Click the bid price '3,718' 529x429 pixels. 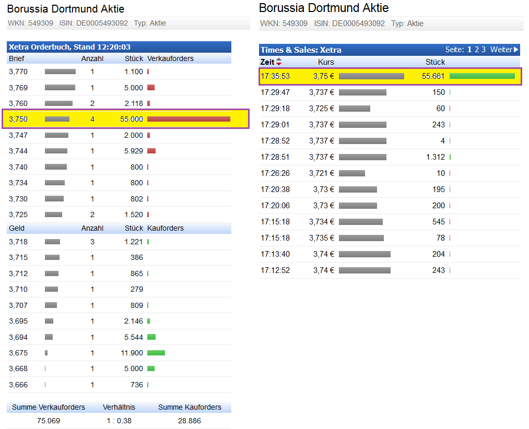(x=18, y=242)
